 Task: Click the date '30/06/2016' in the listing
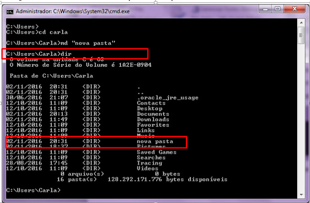click(24, 98)
